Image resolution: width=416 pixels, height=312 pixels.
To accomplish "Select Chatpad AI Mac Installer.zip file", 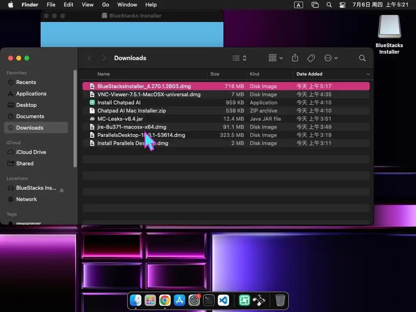I will click(226, 110).
